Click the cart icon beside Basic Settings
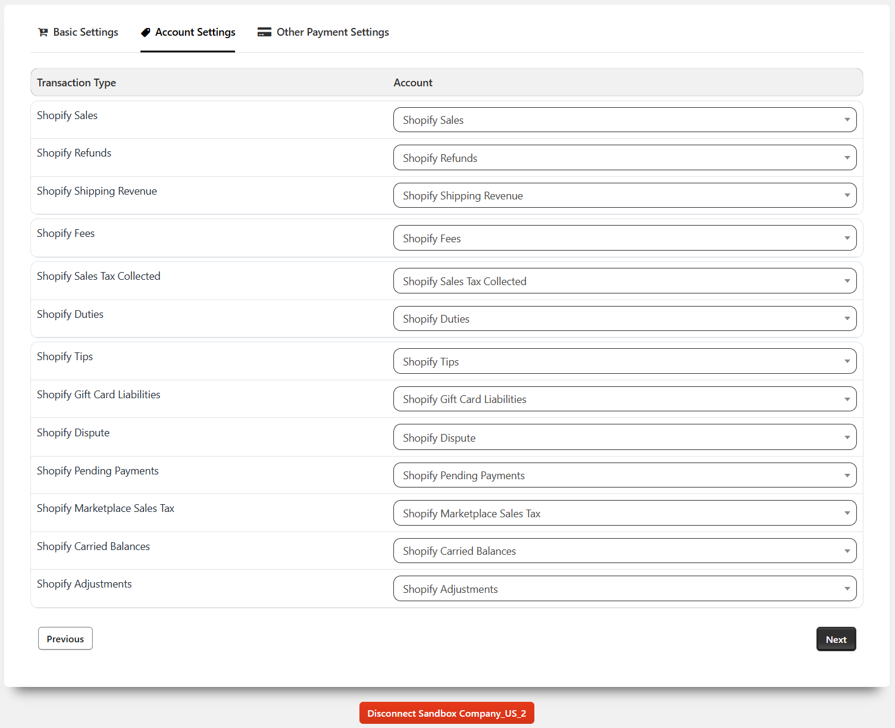Image resolution: width=895 pixels, height=728 pixels. tap(43, 32)
